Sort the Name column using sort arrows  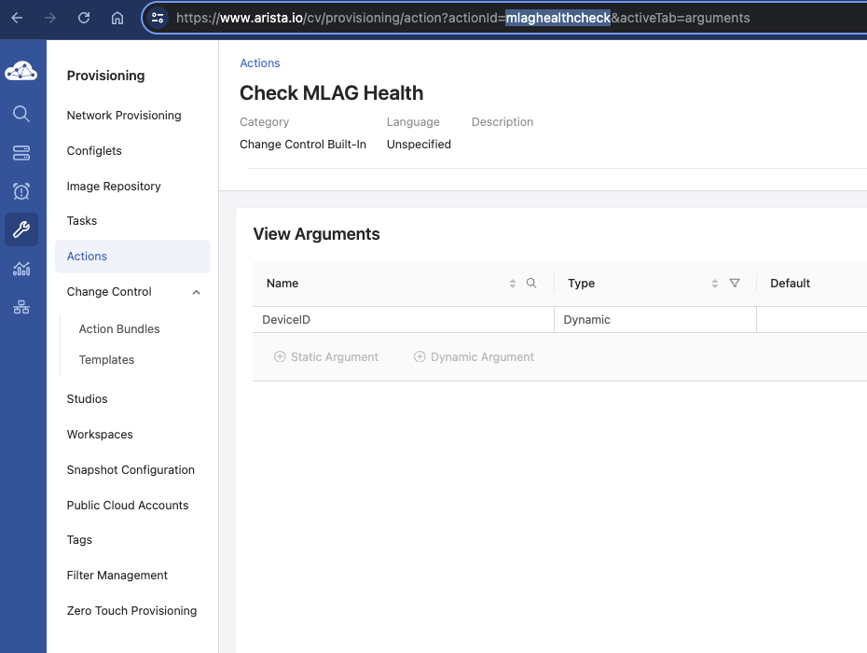coord(513,284)
